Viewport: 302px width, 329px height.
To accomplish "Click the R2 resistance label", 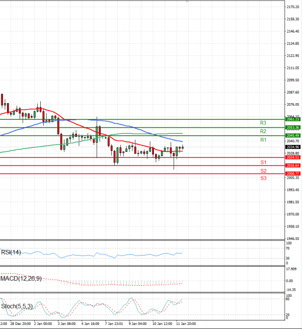I will [263, 131].
